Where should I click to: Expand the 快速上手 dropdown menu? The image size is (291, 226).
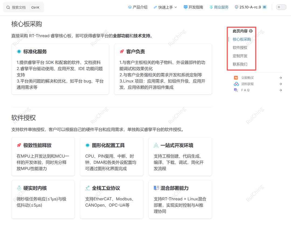(165, 7)
